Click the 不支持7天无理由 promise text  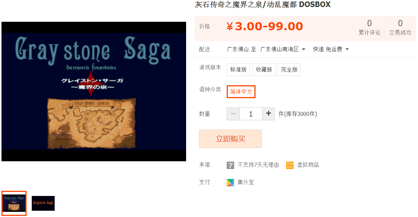click(258, 165)
